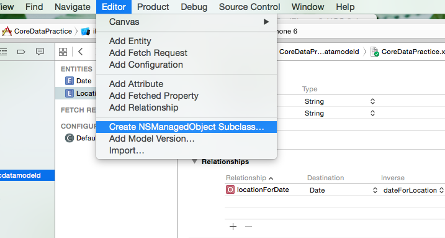Choose Add Model Version…
The width and height of the screenshot is (445, 238).
coord(186,139)
